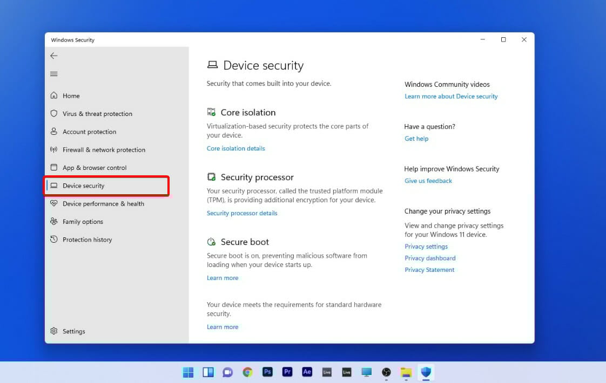
Task: Open Virus & threat protection in the sidebar
Action: pos(97,114)
